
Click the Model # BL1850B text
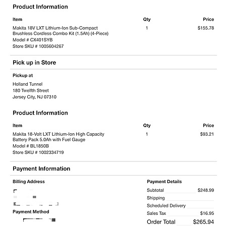coord(31,146)
